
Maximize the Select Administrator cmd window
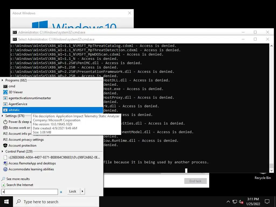pyautogui.click(x=255, y=39)
